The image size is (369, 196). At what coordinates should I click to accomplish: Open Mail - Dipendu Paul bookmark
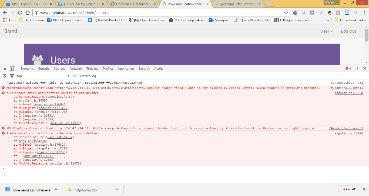[x=66, y=20]
